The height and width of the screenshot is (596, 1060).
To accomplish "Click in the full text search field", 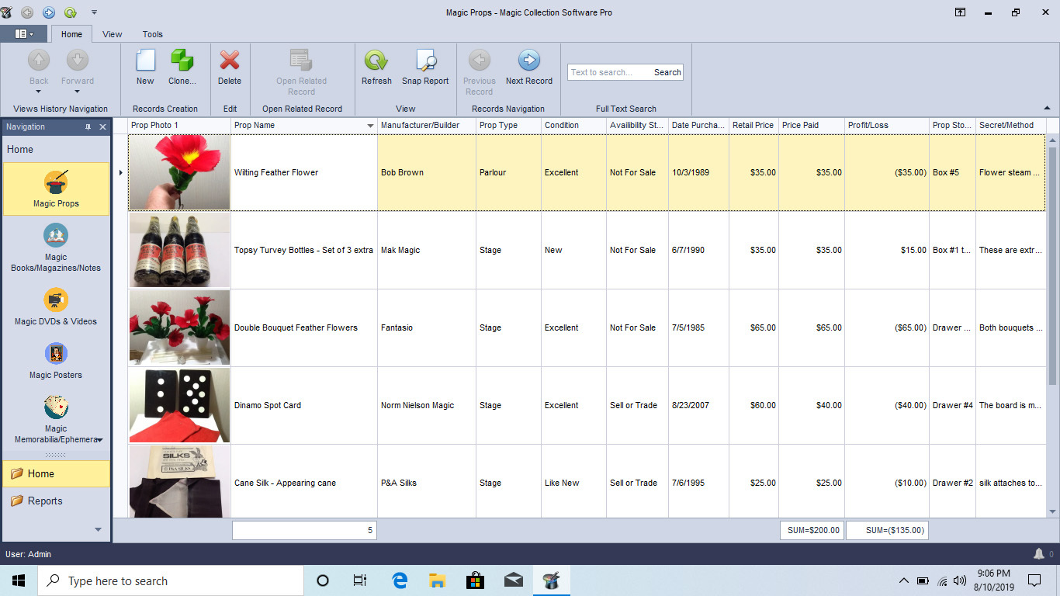I will tap(609, 72).
